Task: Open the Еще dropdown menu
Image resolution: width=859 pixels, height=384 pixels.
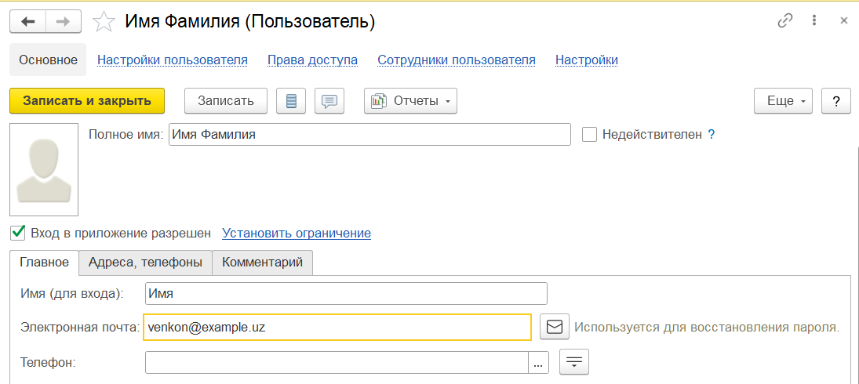Action: point(784,101)
